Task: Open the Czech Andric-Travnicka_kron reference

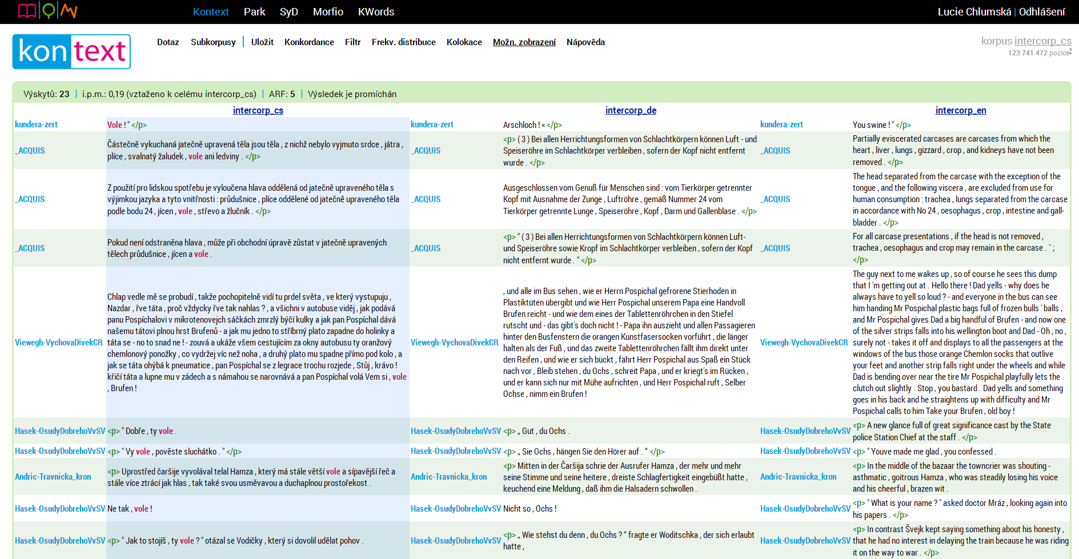Action: click(x=53, y=477)
